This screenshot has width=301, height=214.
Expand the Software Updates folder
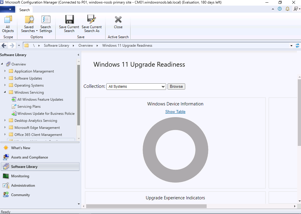(x=5, y=78)
